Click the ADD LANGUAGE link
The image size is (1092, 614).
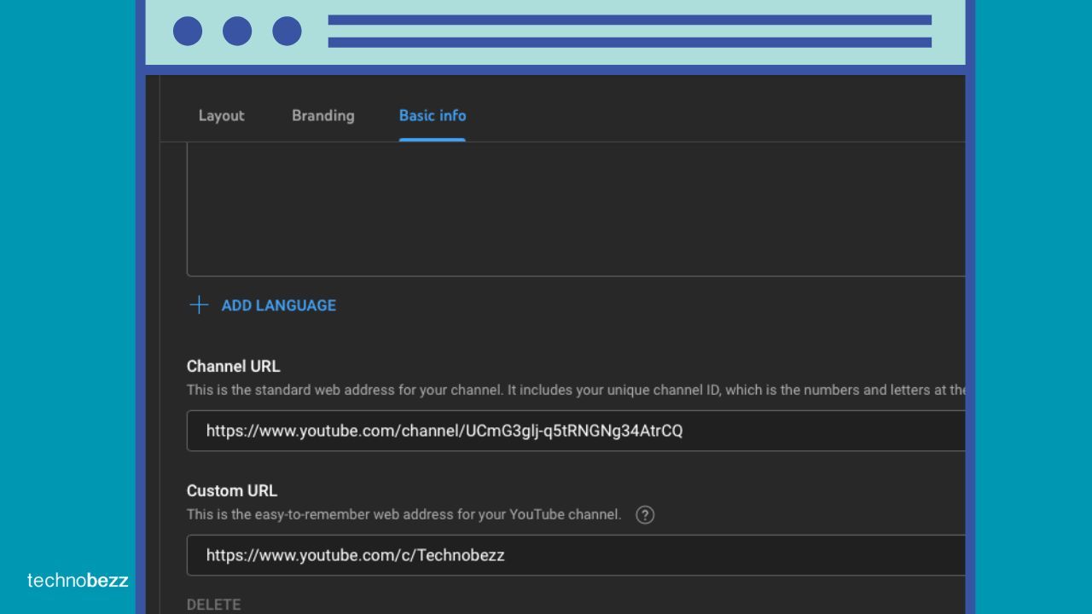pos(278,305)
